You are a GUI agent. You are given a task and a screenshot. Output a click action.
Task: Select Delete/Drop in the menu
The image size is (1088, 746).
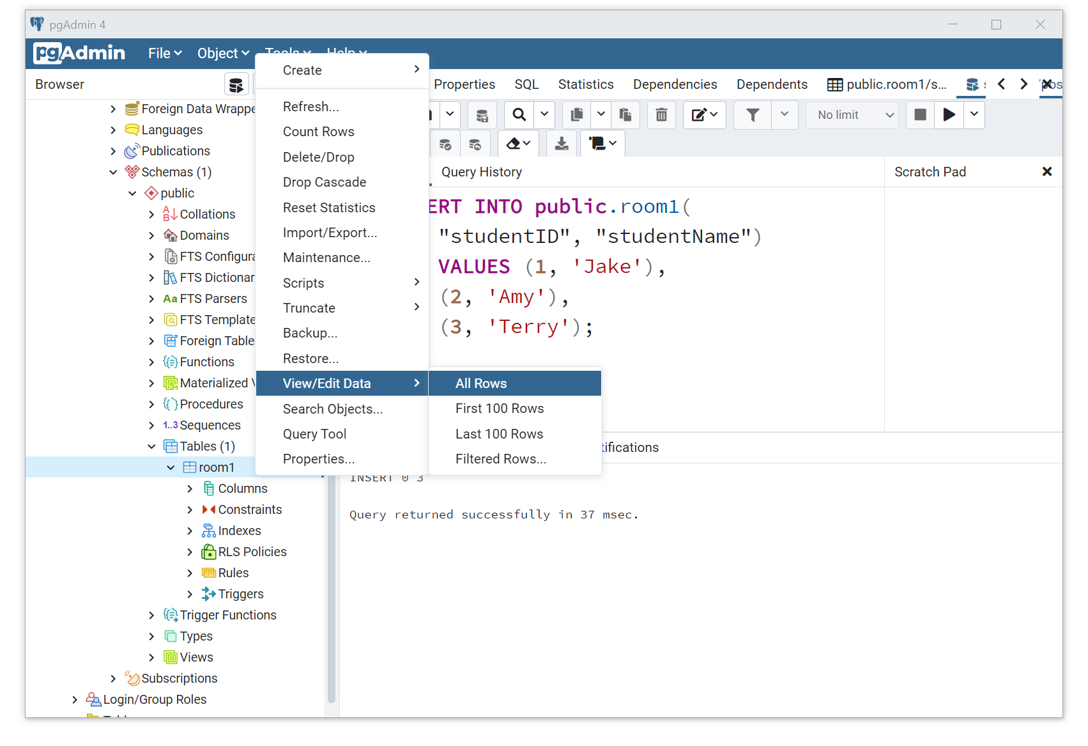pos(342,157)
